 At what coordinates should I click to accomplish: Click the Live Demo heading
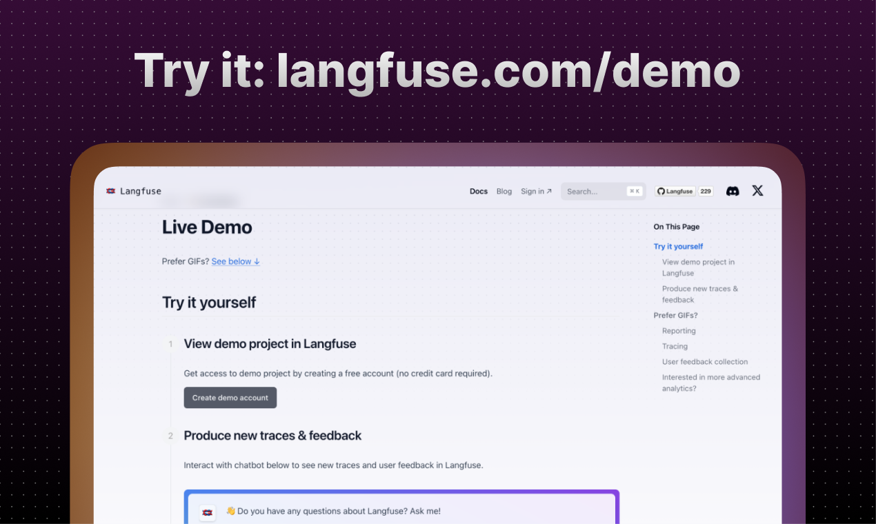point(207,228)
